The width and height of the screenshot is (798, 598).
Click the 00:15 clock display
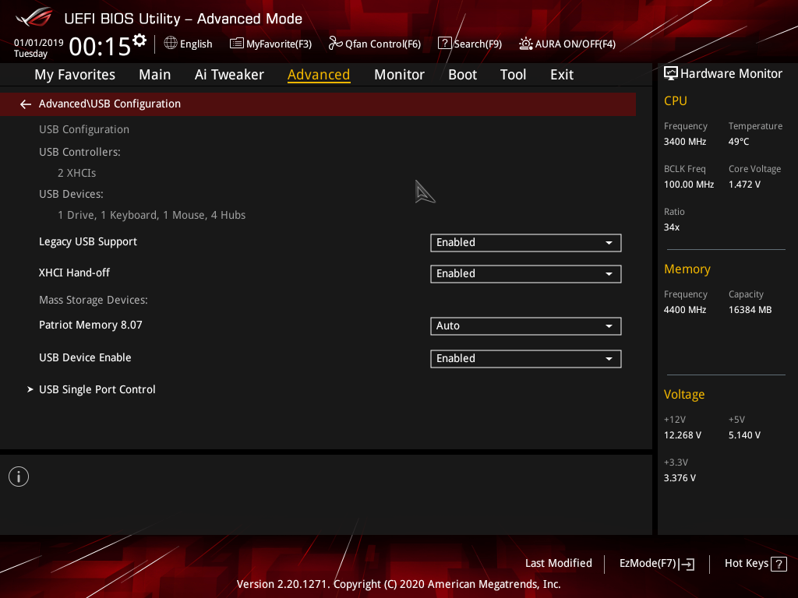[100, 47]
